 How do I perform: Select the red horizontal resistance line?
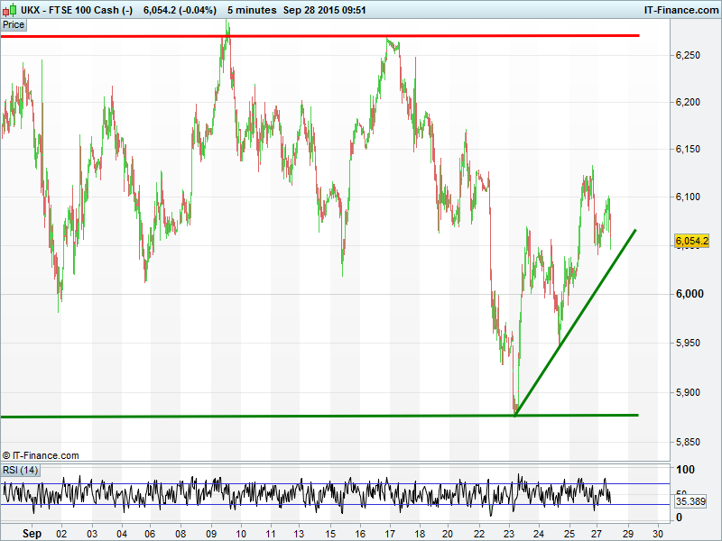click(320, 35)
